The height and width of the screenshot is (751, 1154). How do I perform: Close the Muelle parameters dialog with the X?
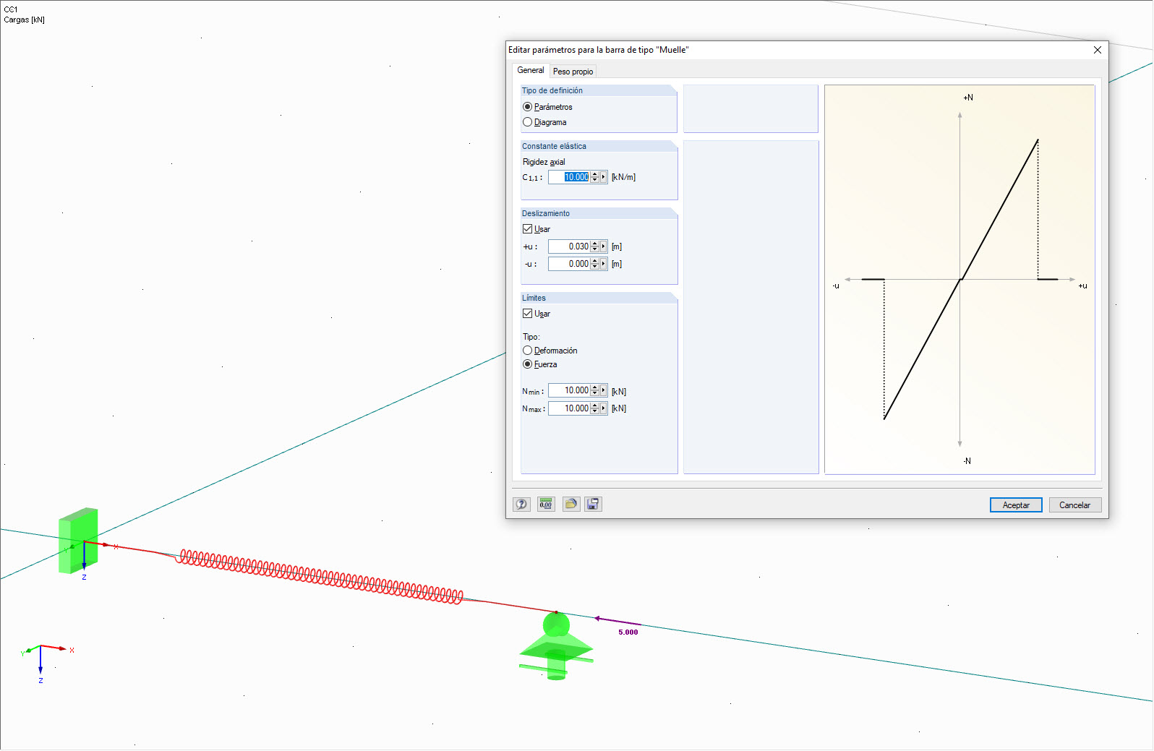[1098, 50]
